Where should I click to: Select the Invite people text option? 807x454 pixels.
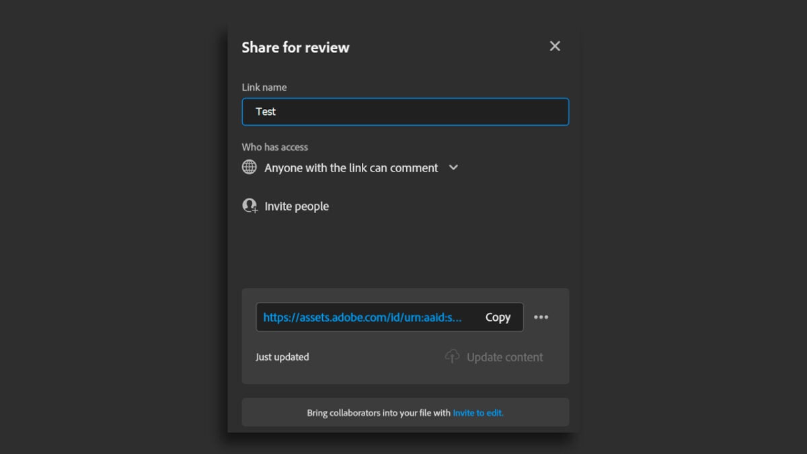pyautogui.click(x=297, y=206)
